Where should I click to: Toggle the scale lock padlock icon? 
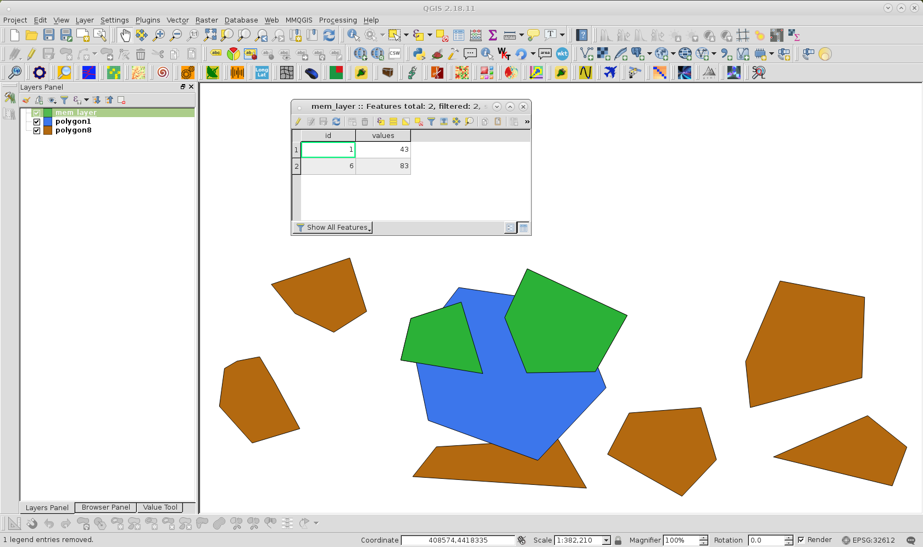[618, 540]
